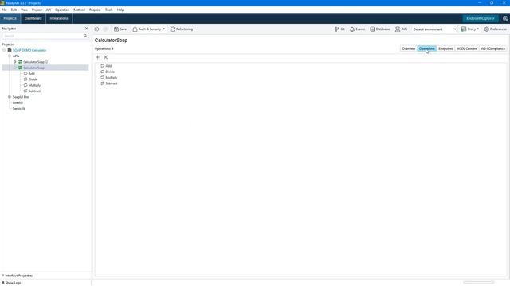
Task: Click the forward navigation arrow icon
Action: coord(105,29)
